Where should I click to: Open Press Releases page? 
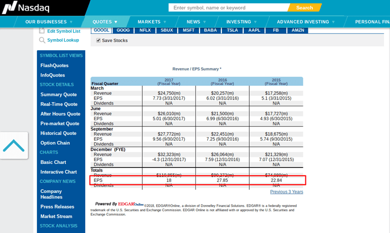coord(57,207)
